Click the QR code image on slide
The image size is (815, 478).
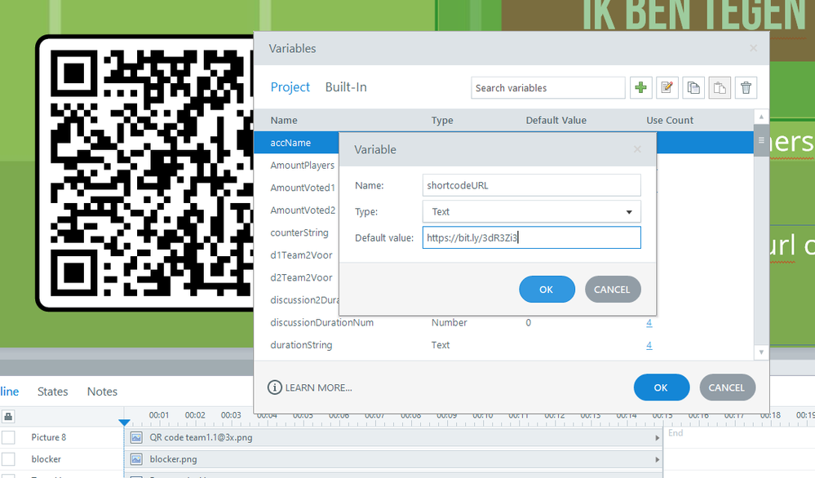(145, 173)
